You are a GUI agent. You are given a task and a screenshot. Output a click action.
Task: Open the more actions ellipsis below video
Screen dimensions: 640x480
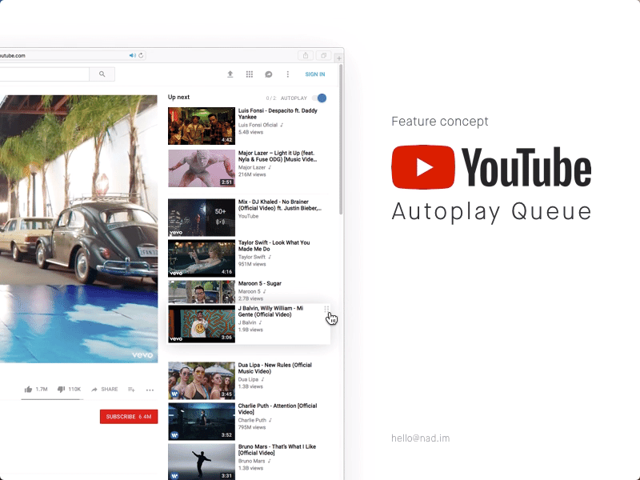pos(150,390)
